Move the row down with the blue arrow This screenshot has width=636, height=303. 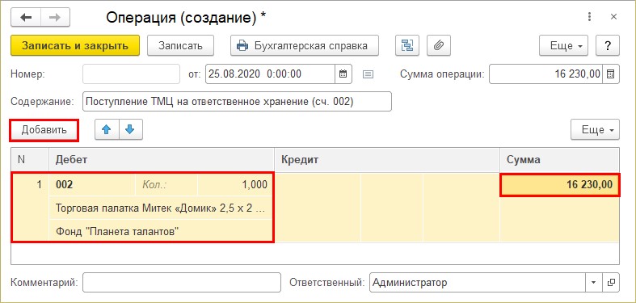click(131, 130)
